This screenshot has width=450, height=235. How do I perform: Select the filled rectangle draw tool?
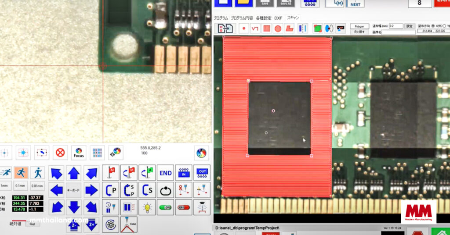(266, 29)
